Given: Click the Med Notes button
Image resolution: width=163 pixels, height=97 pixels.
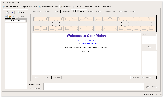Looking at the screenshot, I should pyautogui.click(x=135, y=77).
